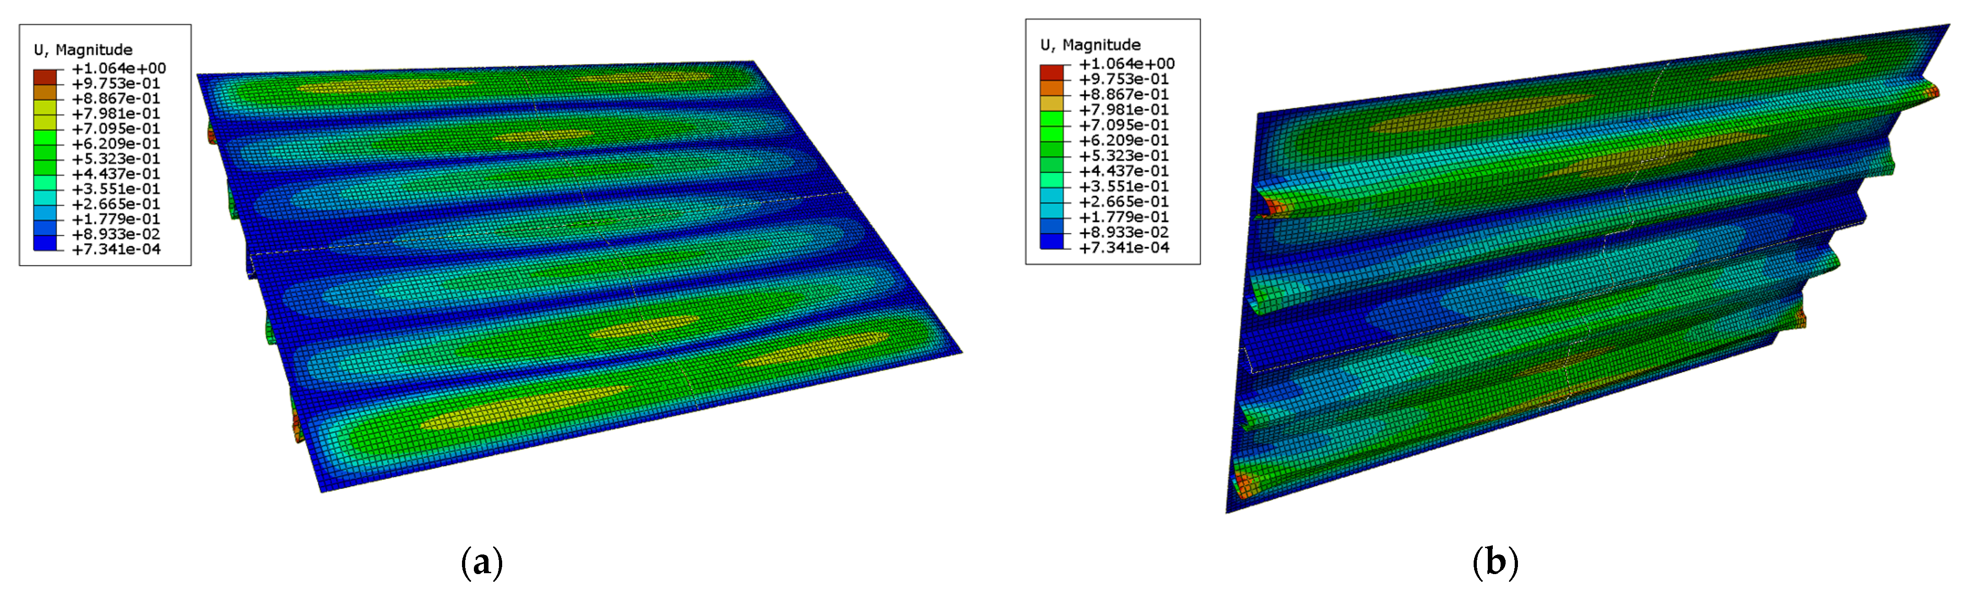Click the red swatch in figure (a) legend
This screenshot has height=596, width=1974.
click(x=44, y=77)
